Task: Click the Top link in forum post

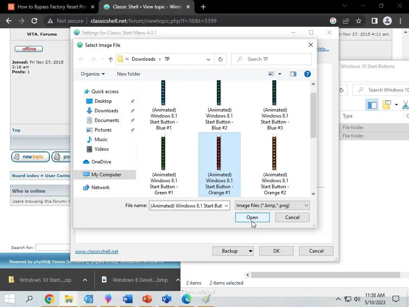Action: (x=16, y=130)
